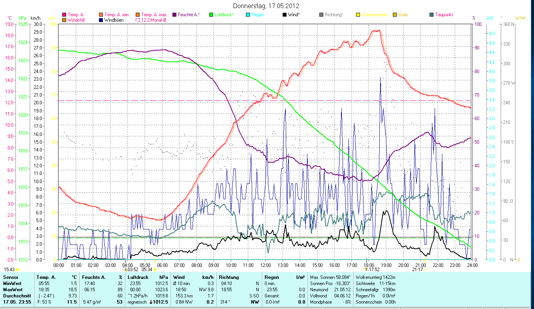Click the orange Windchill legend square
The image size is (534, 309).
point(64,20)
